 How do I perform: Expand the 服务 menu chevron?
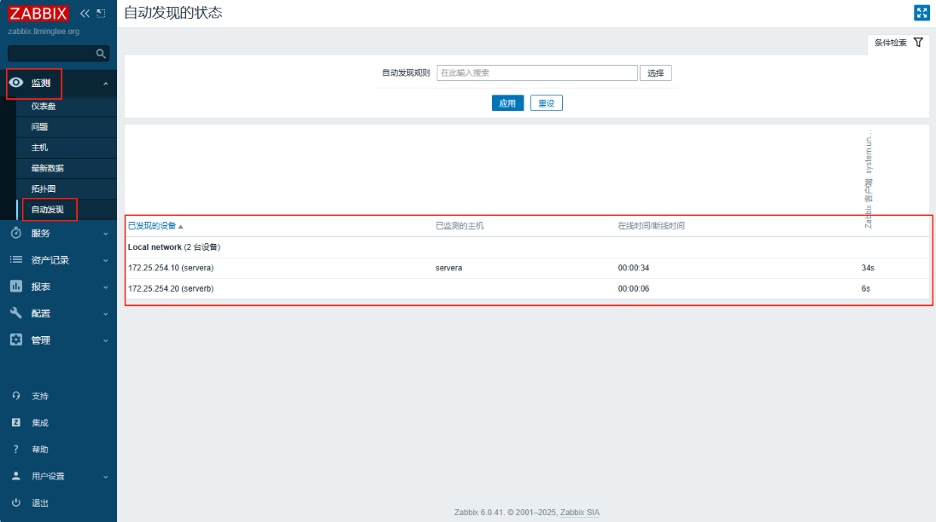(106, 234)
